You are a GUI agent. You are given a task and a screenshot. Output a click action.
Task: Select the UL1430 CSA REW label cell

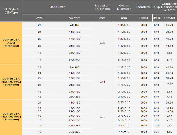pos(11,82)
